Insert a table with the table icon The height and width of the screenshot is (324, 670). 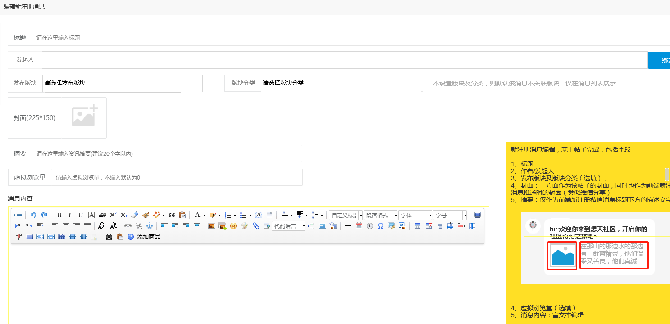click(x=417, y=226)
